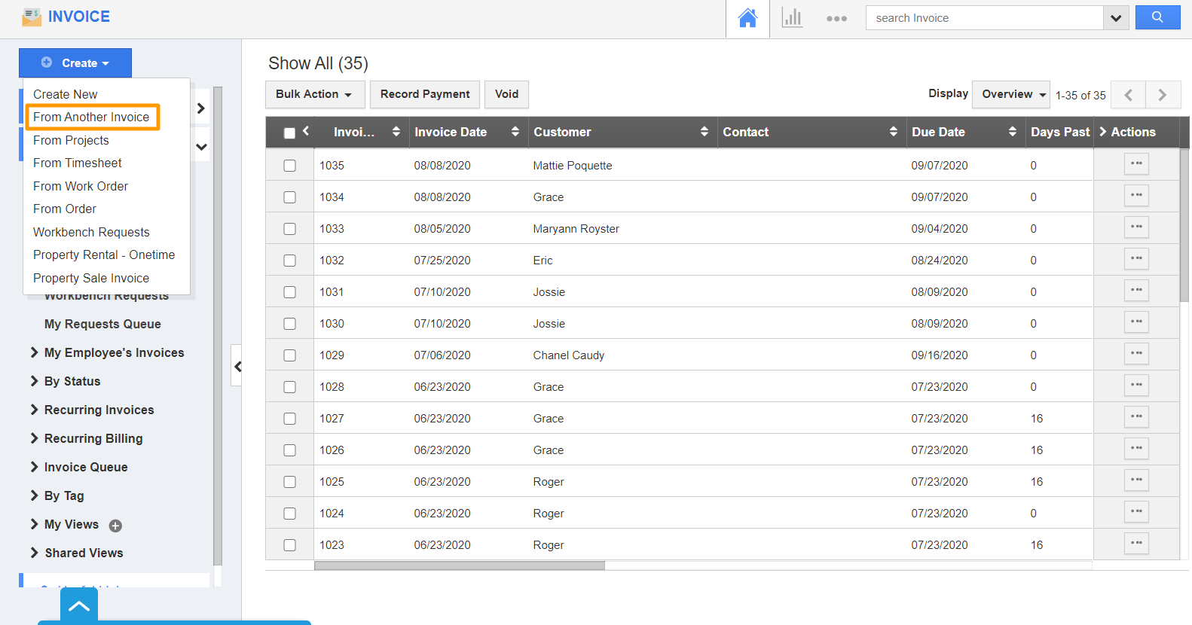Viewport: 1192px width, 625px height.
Task: Focus the search Invoice input field
Action: [983, 18]
